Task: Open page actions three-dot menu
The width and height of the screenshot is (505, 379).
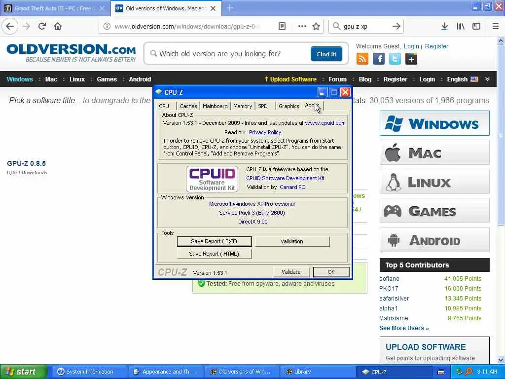Action: click(302, 27)
